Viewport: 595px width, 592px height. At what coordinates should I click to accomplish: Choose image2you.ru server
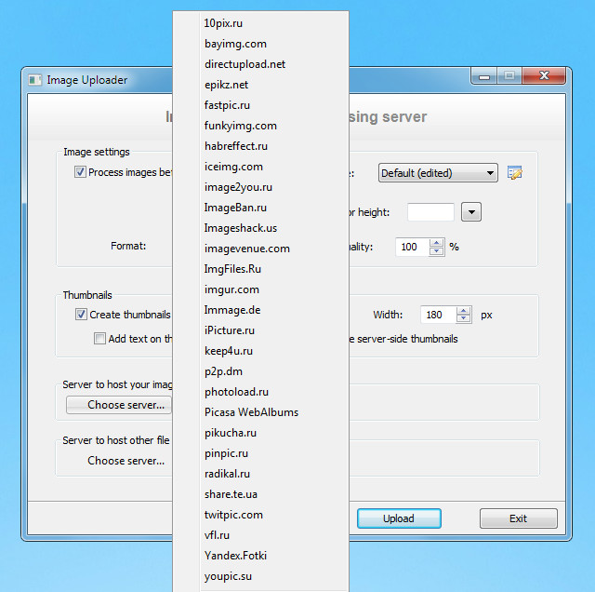(260, 187)
